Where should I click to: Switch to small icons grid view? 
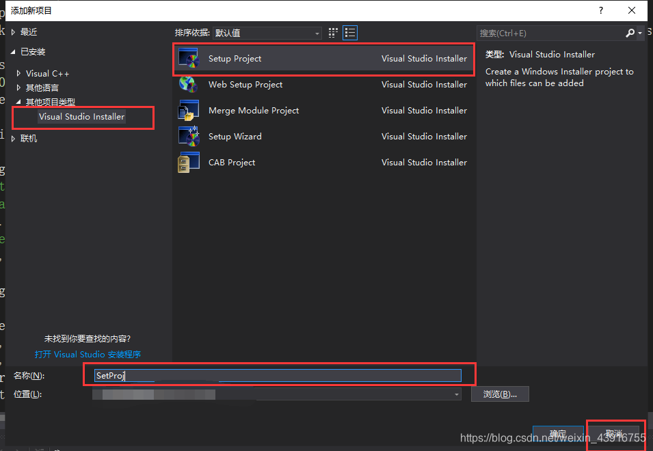pos(333,33)
